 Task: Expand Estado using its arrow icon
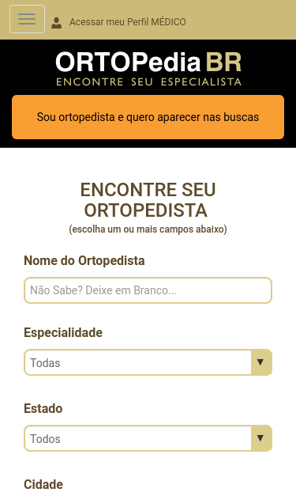pyautogui.click(x=260, y=438)
